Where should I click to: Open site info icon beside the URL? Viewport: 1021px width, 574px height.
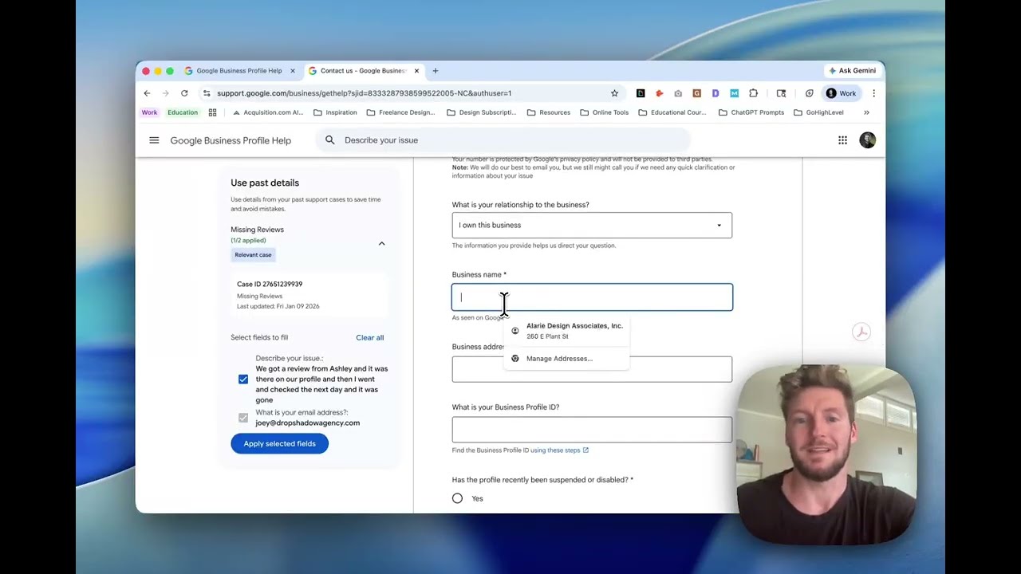[207, 93]
